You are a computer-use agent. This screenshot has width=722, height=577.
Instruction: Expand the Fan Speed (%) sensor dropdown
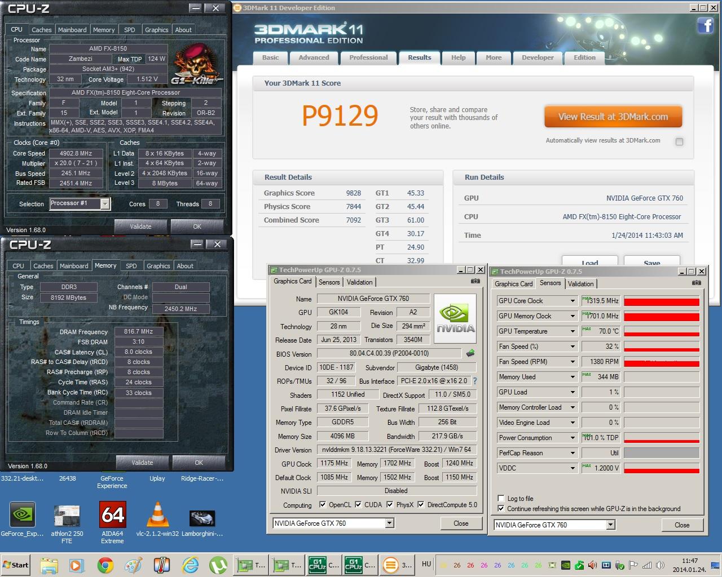pos(573,347)
